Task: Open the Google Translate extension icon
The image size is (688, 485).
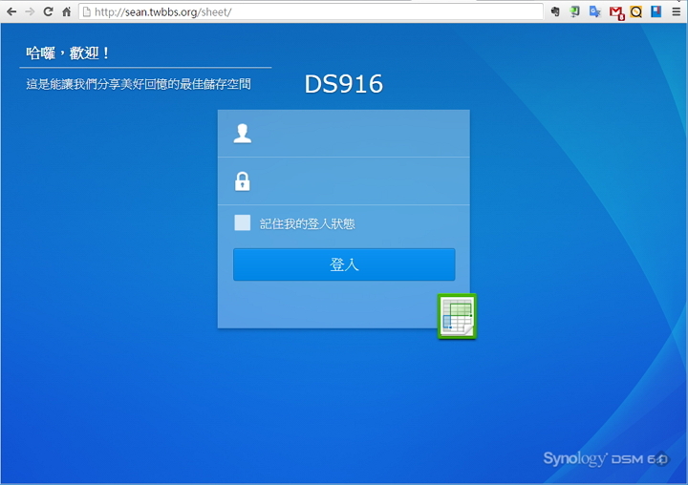Action: [595, 11]
